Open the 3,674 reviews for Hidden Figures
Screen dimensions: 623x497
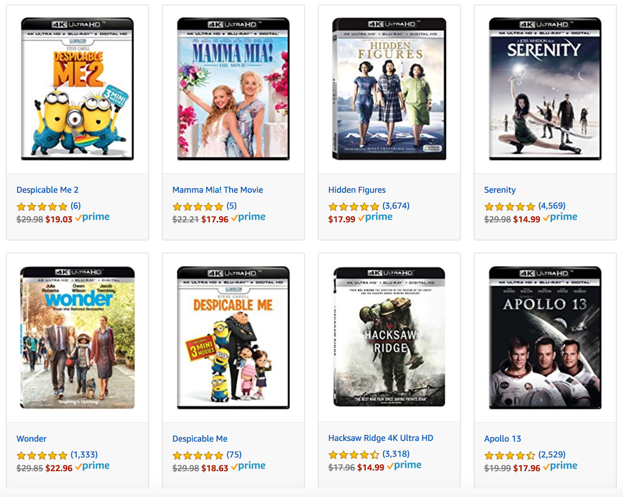click(396, 206)
